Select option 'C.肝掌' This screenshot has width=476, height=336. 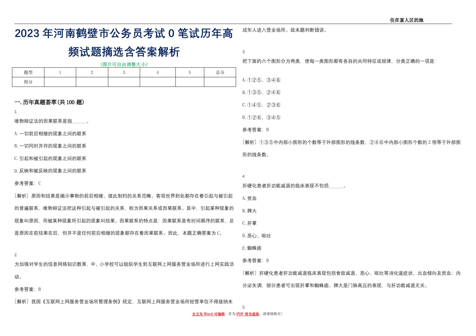tap(250, 223)
